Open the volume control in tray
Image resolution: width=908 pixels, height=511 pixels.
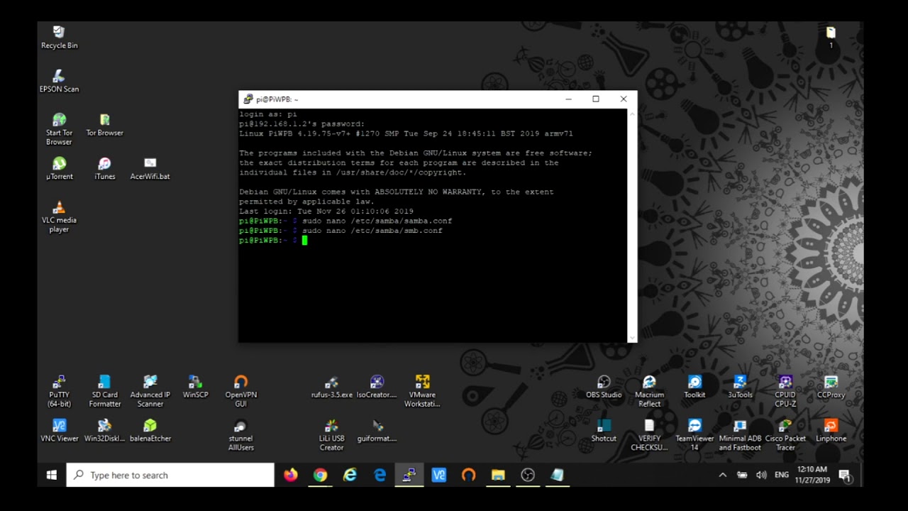(761, 475)
